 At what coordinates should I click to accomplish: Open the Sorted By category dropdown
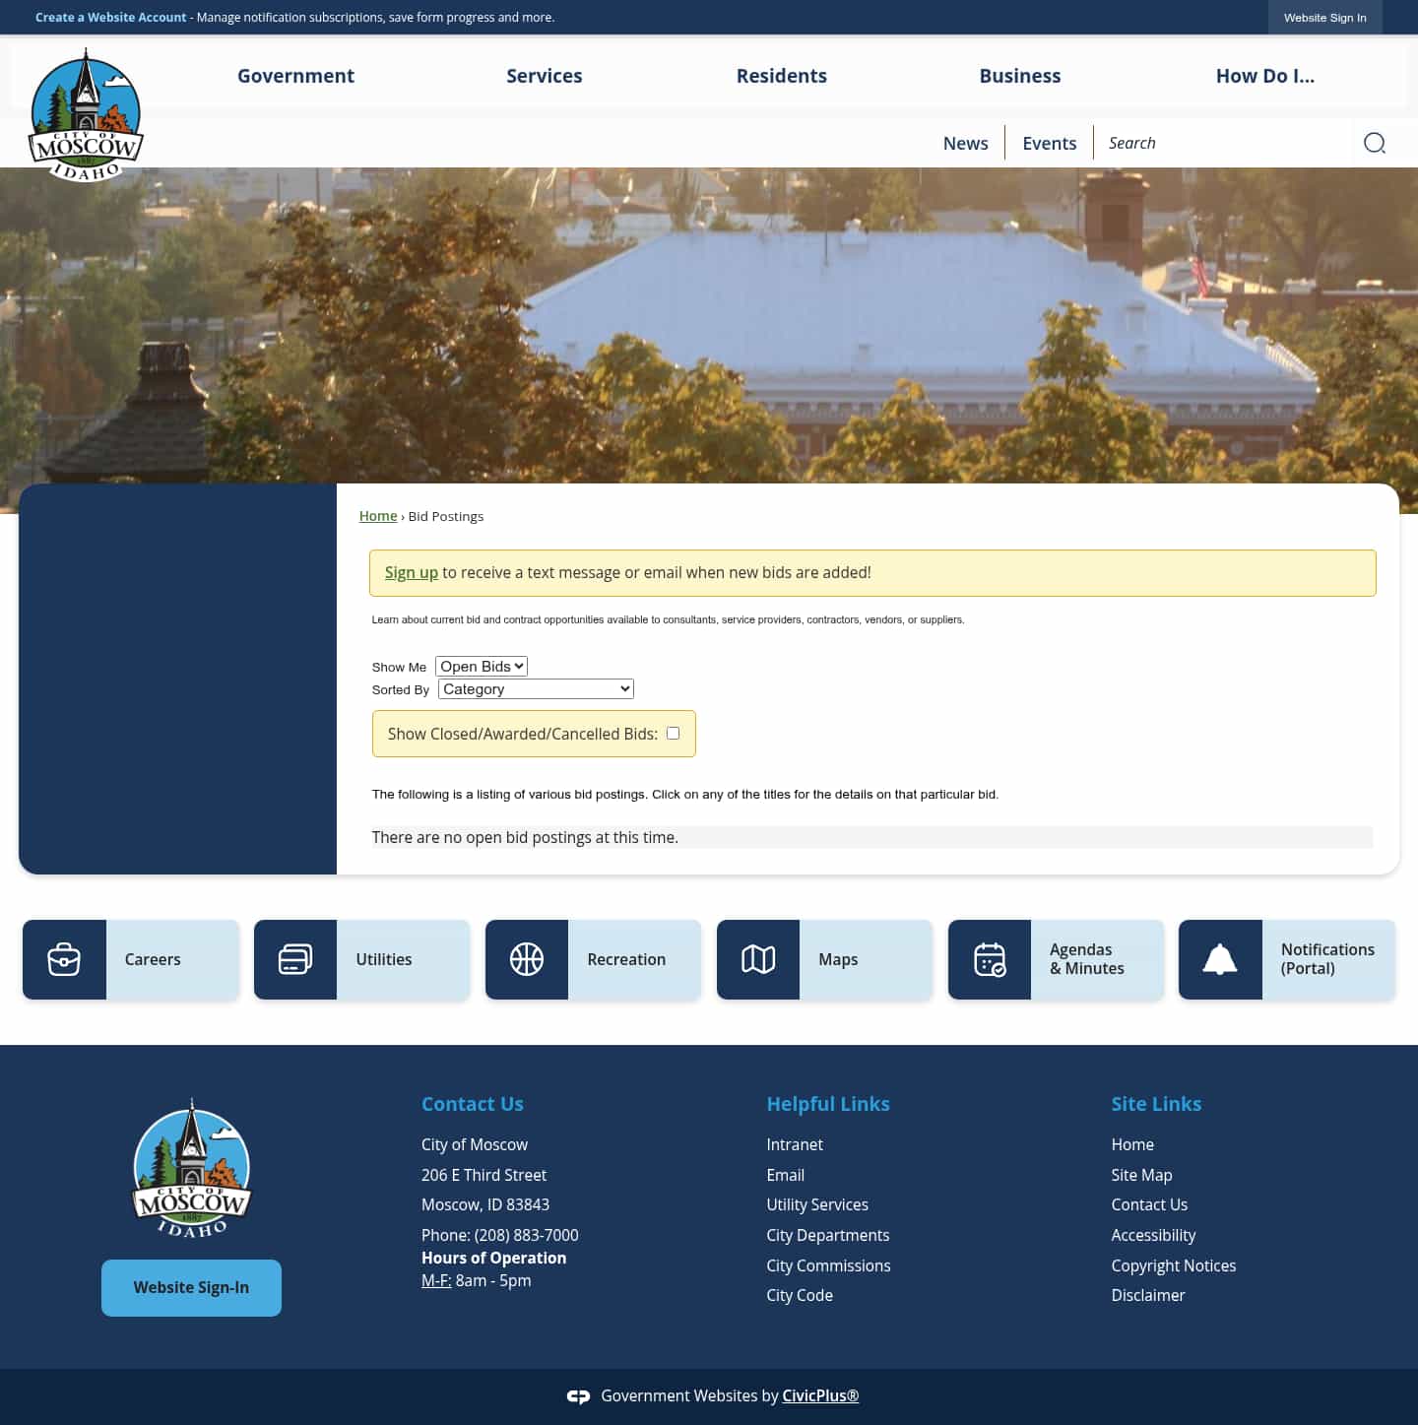point(535,688)
